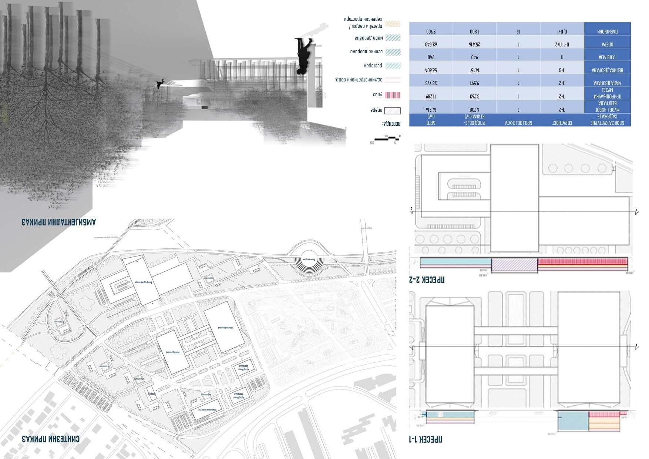This screenshot has width=649, height=459.
Task: Click 'велика дворана' text in the legend
Action: click(366, 51)
